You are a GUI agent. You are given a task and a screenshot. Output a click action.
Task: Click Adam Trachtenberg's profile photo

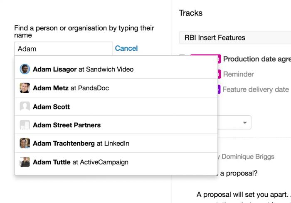click(x=25, y=143)
